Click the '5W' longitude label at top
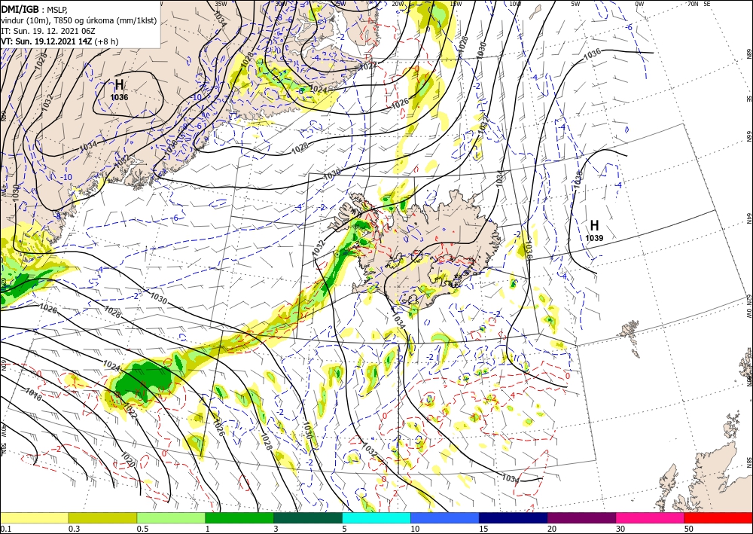Image resolution: width=753 pixels, height=534 pixels. coord(575,3)
